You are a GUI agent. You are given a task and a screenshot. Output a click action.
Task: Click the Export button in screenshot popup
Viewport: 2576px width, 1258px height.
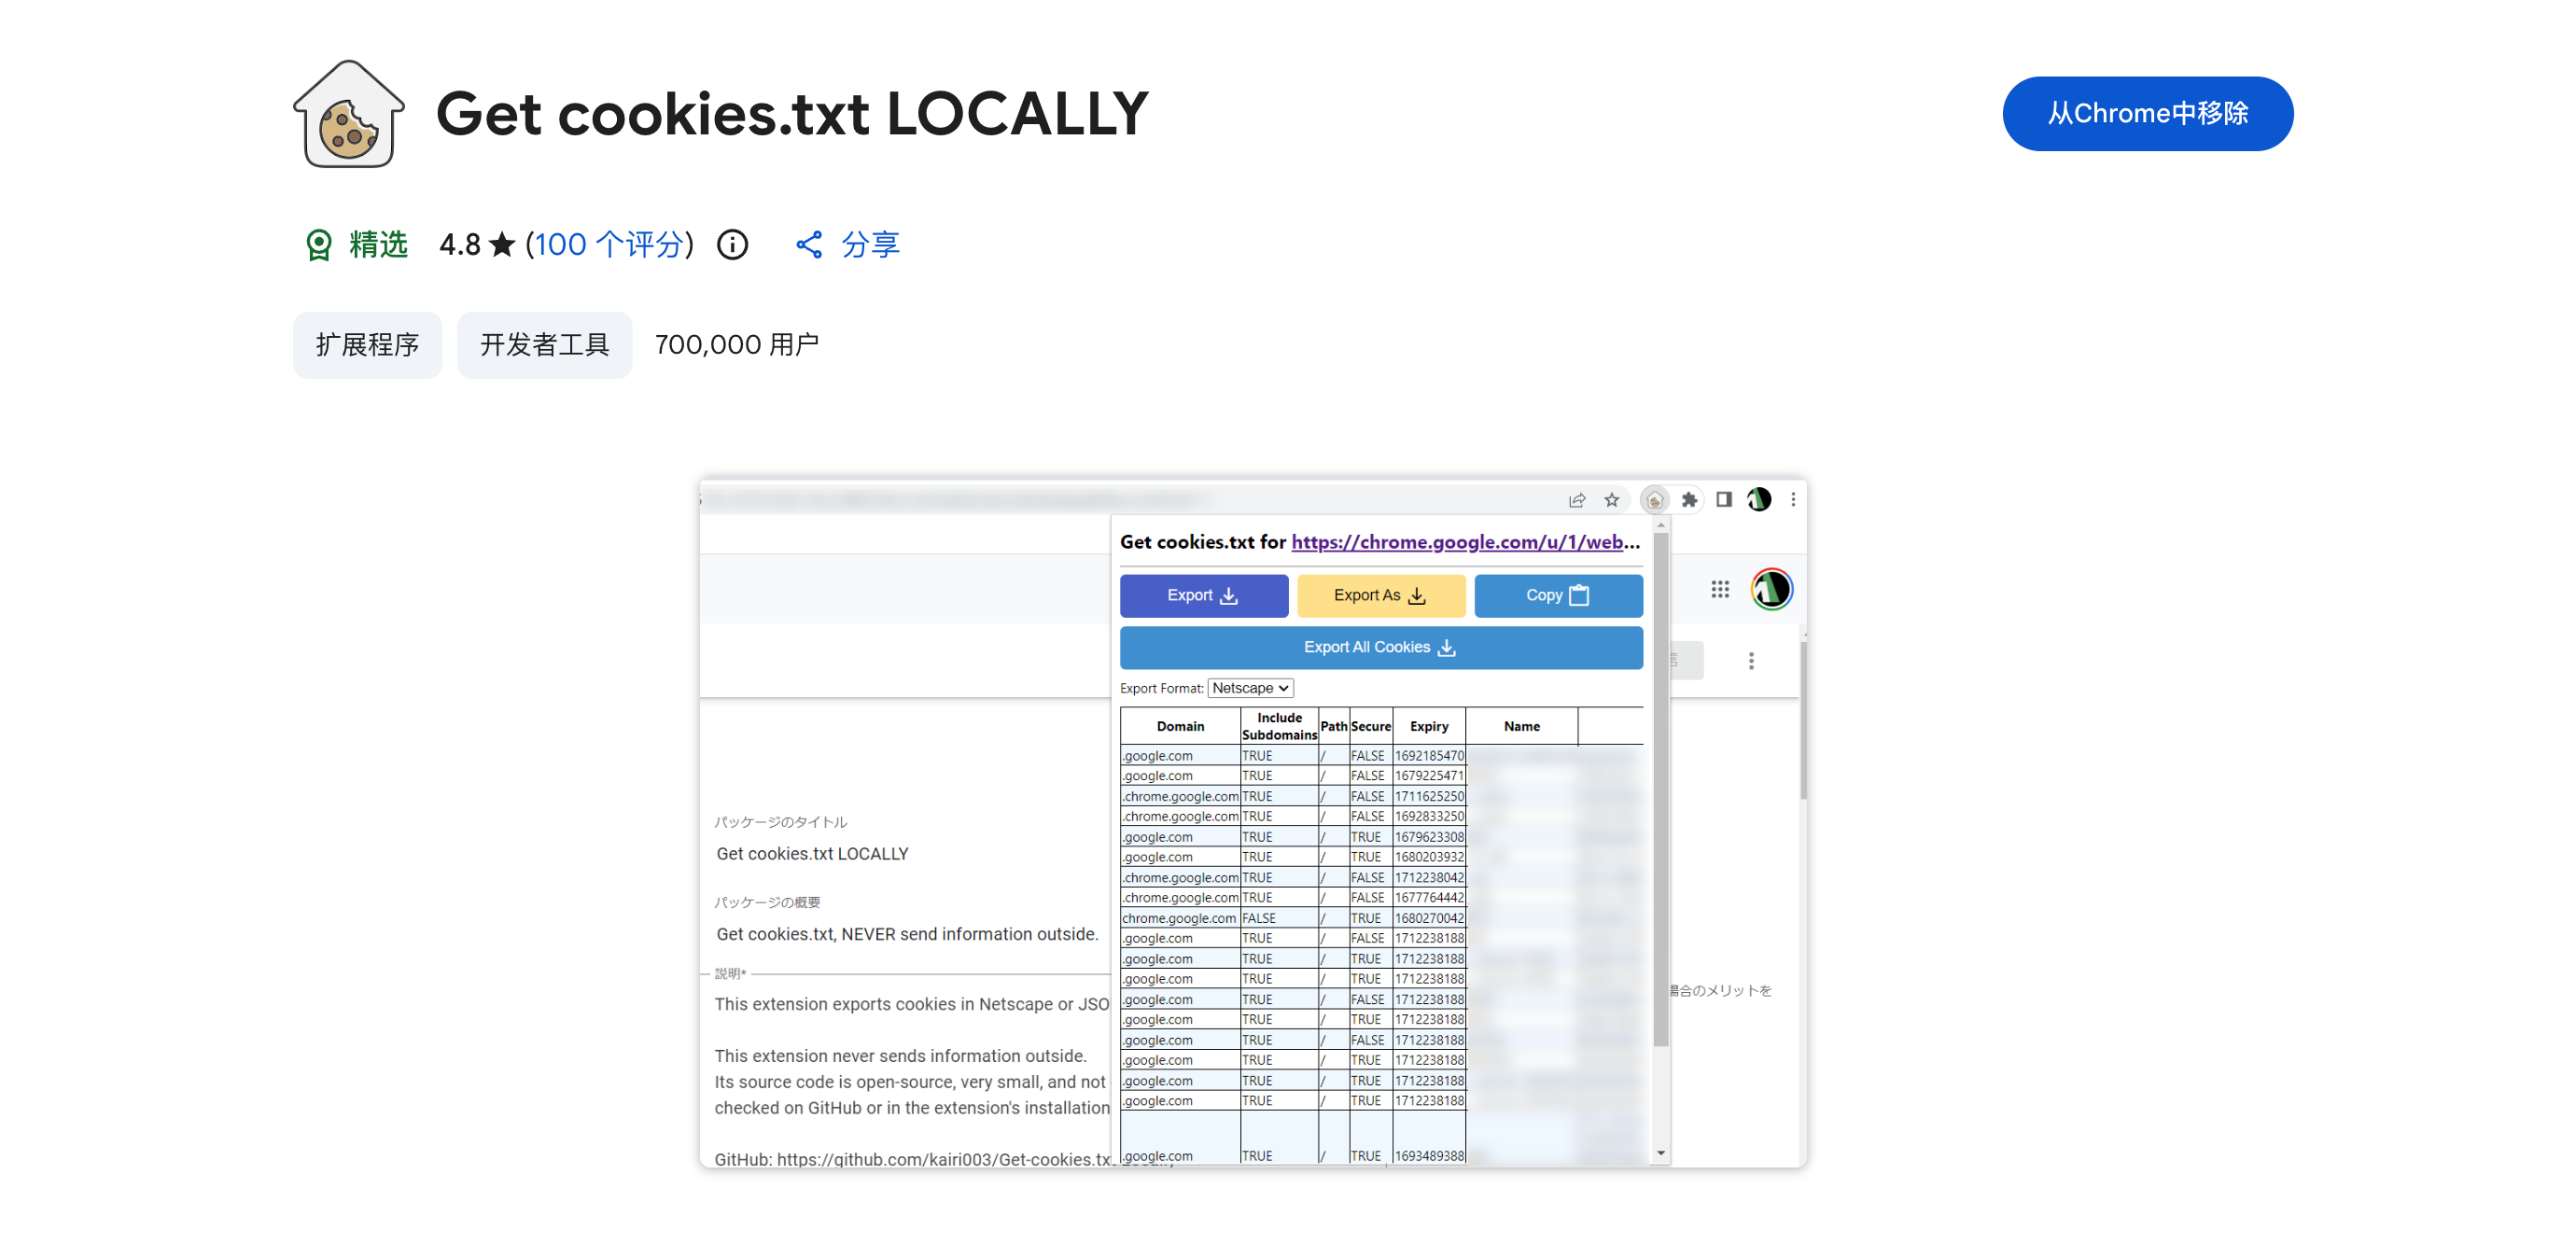pos(1203,595)
